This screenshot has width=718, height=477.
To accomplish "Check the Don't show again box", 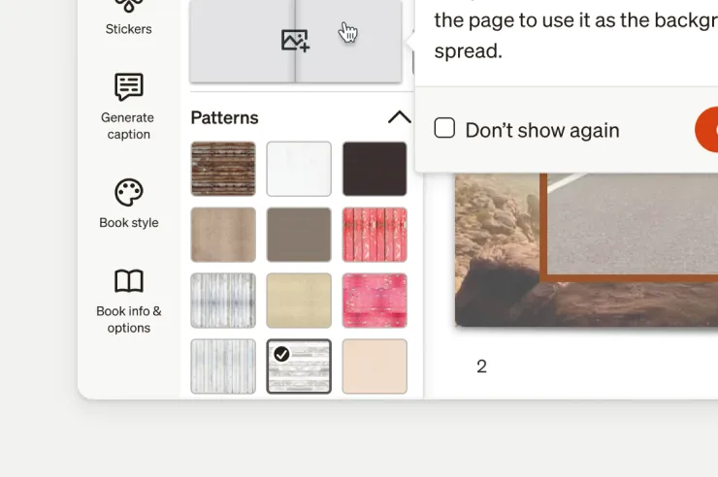I will tap(444, 128).
